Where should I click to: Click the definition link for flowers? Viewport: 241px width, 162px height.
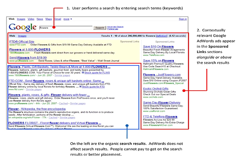pyautogui.click(x=162, y=36)
